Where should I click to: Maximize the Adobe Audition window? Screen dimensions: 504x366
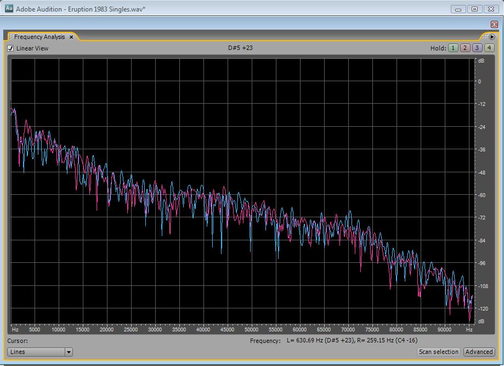475,9
